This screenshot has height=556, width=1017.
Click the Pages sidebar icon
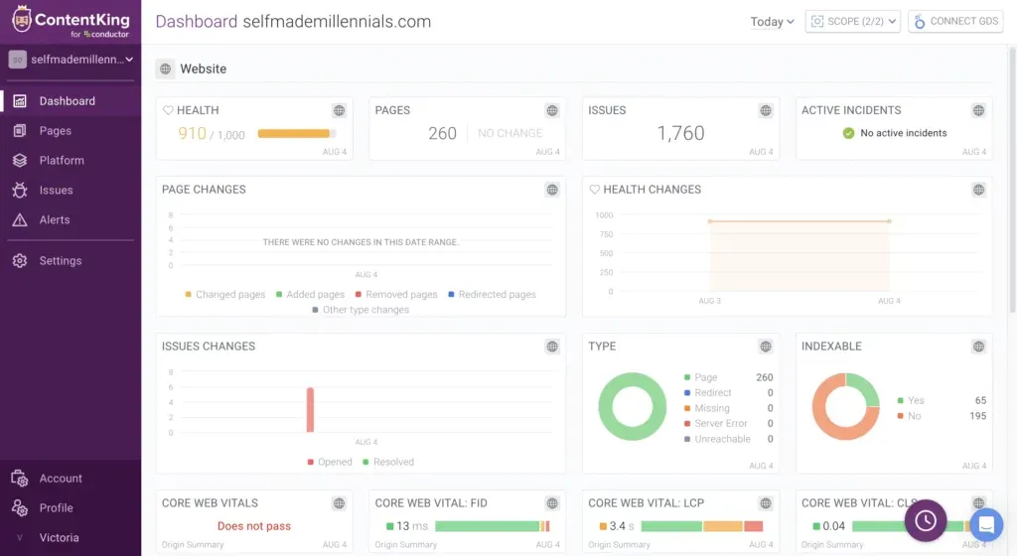point(20,131)
